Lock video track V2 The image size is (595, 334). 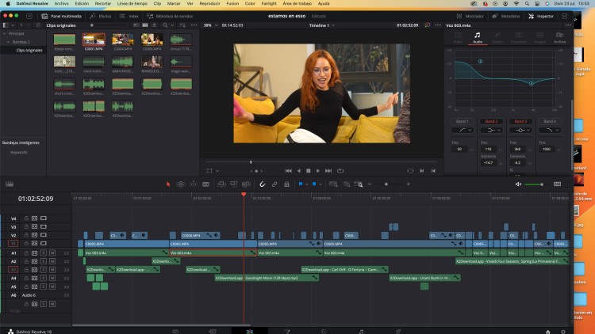click(x=26, y=235)
